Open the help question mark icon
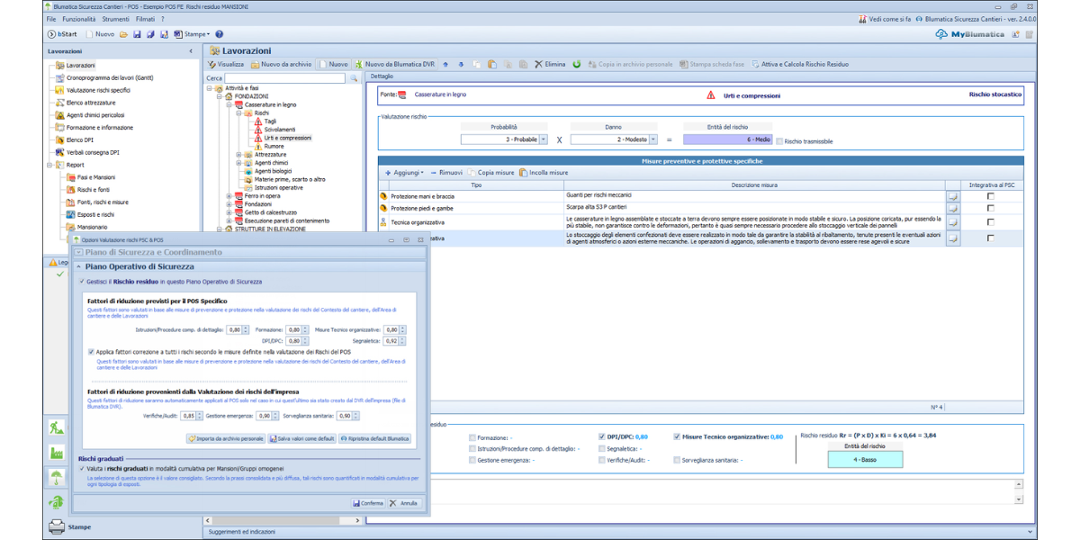This screenshot has width=1080, height=540. [x=219, y=34]
